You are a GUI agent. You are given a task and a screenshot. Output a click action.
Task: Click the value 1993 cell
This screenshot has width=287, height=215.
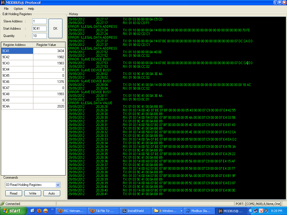pos(49,94)
